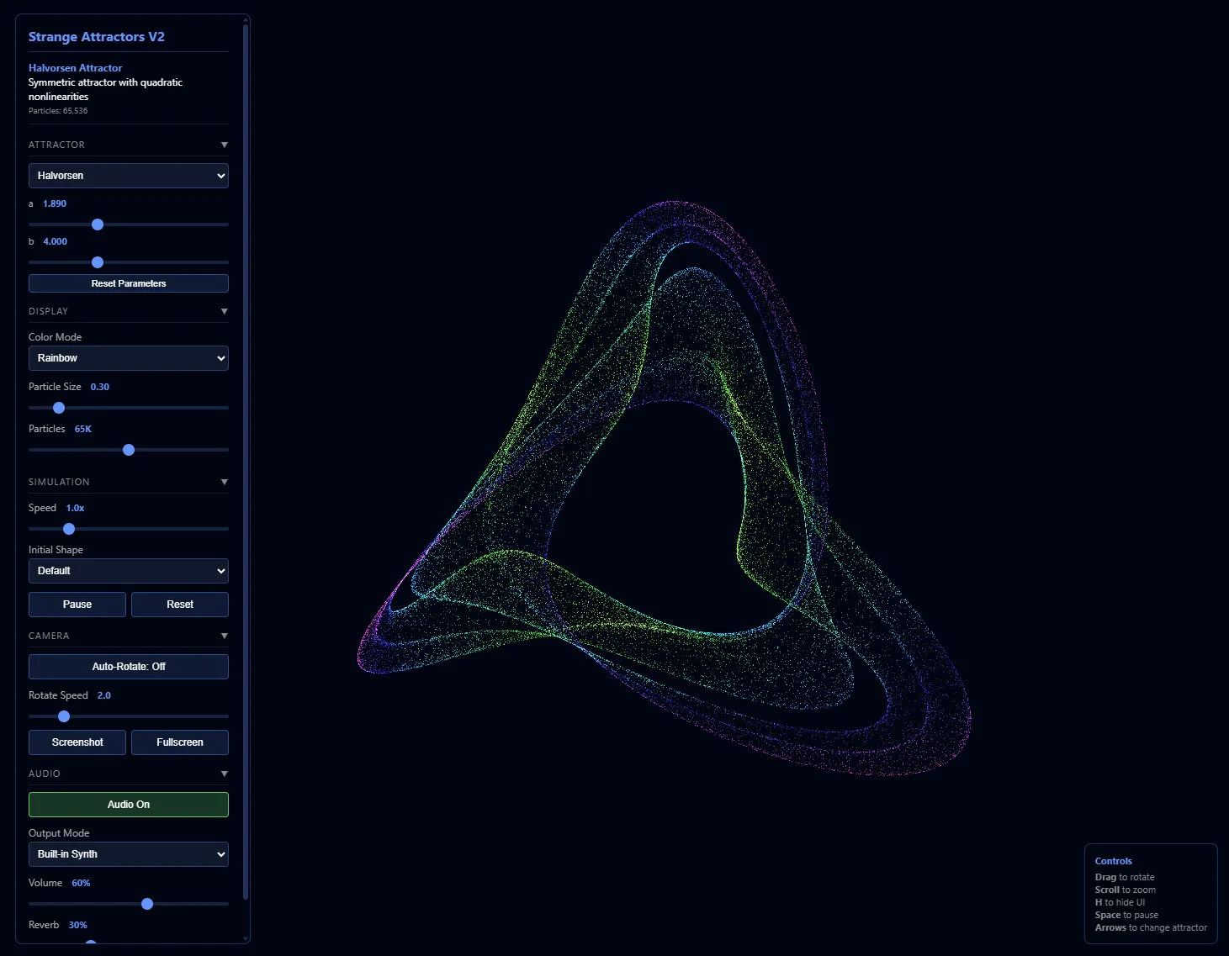1229x956 pixels.
Task: Click the Strange Attractors V2 title
Action: 97,36
